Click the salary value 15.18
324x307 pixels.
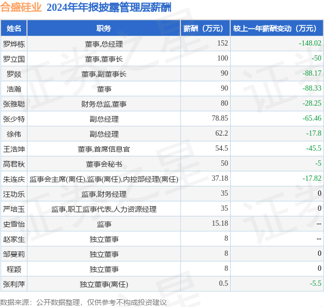coord(220,224)
